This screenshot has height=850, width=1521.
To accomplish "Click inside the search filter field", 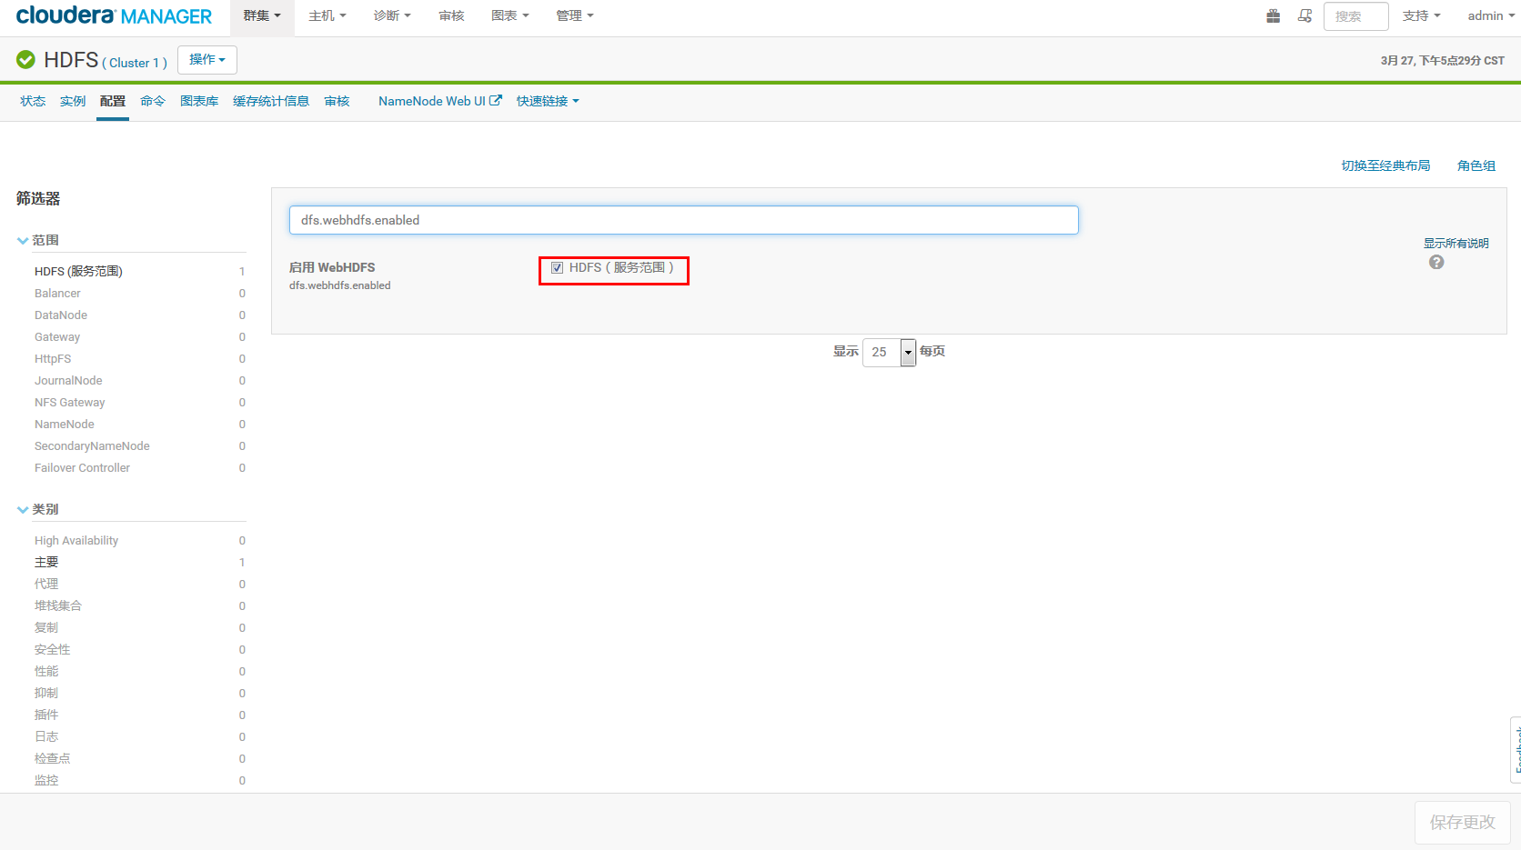I will click(682, 220).
